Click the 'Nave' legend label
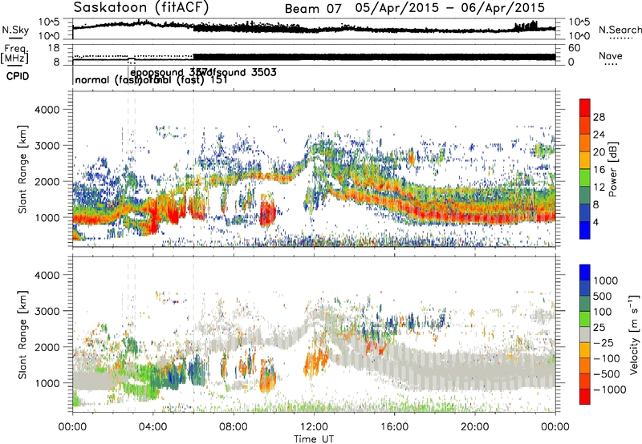The image size is (642, 444). [x=611, y=55]
